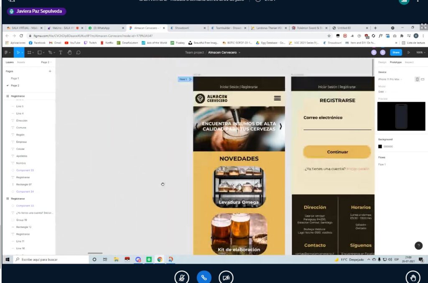Open Chrome from the Windows taskbar
Viewport: 428px width, 283px height.
160,260
